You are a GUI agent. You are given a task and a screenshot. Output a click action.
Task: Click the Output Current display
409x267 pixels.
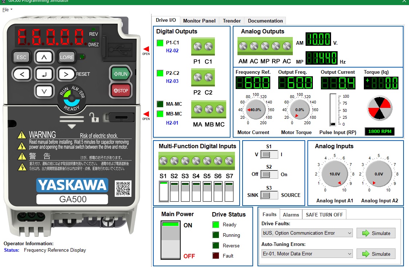pos(338,83)
